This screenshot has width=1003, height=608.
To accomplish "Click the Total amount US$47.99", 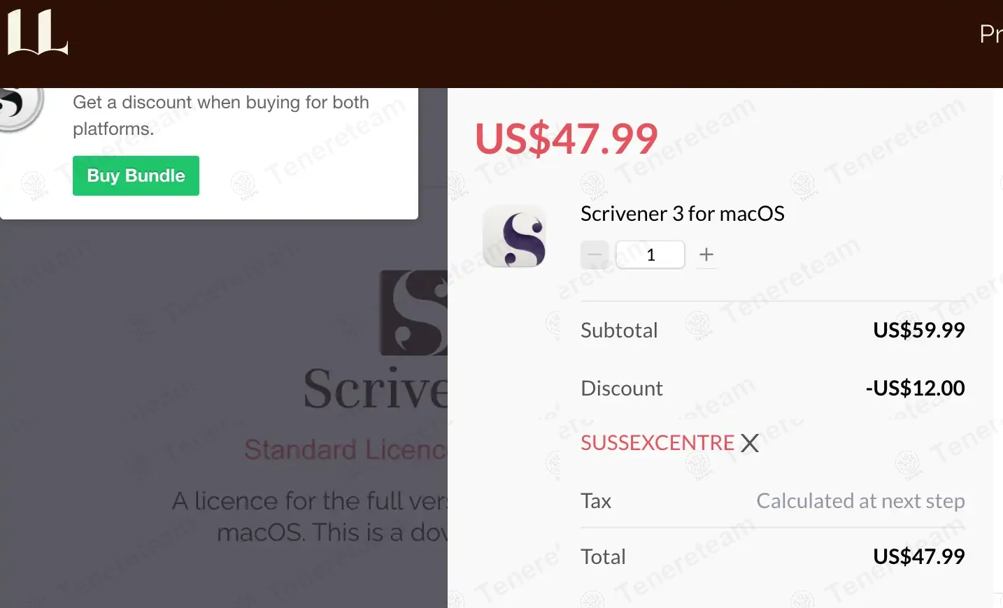I will pyautogui.click(x=919, y=556).
